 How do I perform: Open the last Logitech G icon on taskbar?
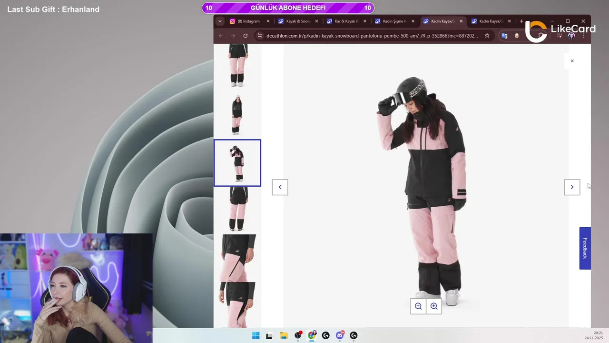pyautogui.click(x=354, y=335)
